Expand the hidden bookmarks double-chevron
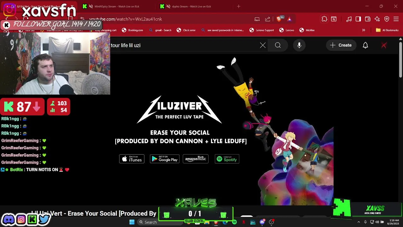The height and width of the screenshot is (227, 403). click(x=364, y=30)
